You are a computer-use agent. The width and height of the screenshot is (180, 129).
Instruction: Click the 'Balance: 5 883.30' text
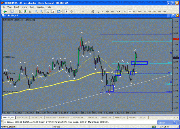(14, 122)
